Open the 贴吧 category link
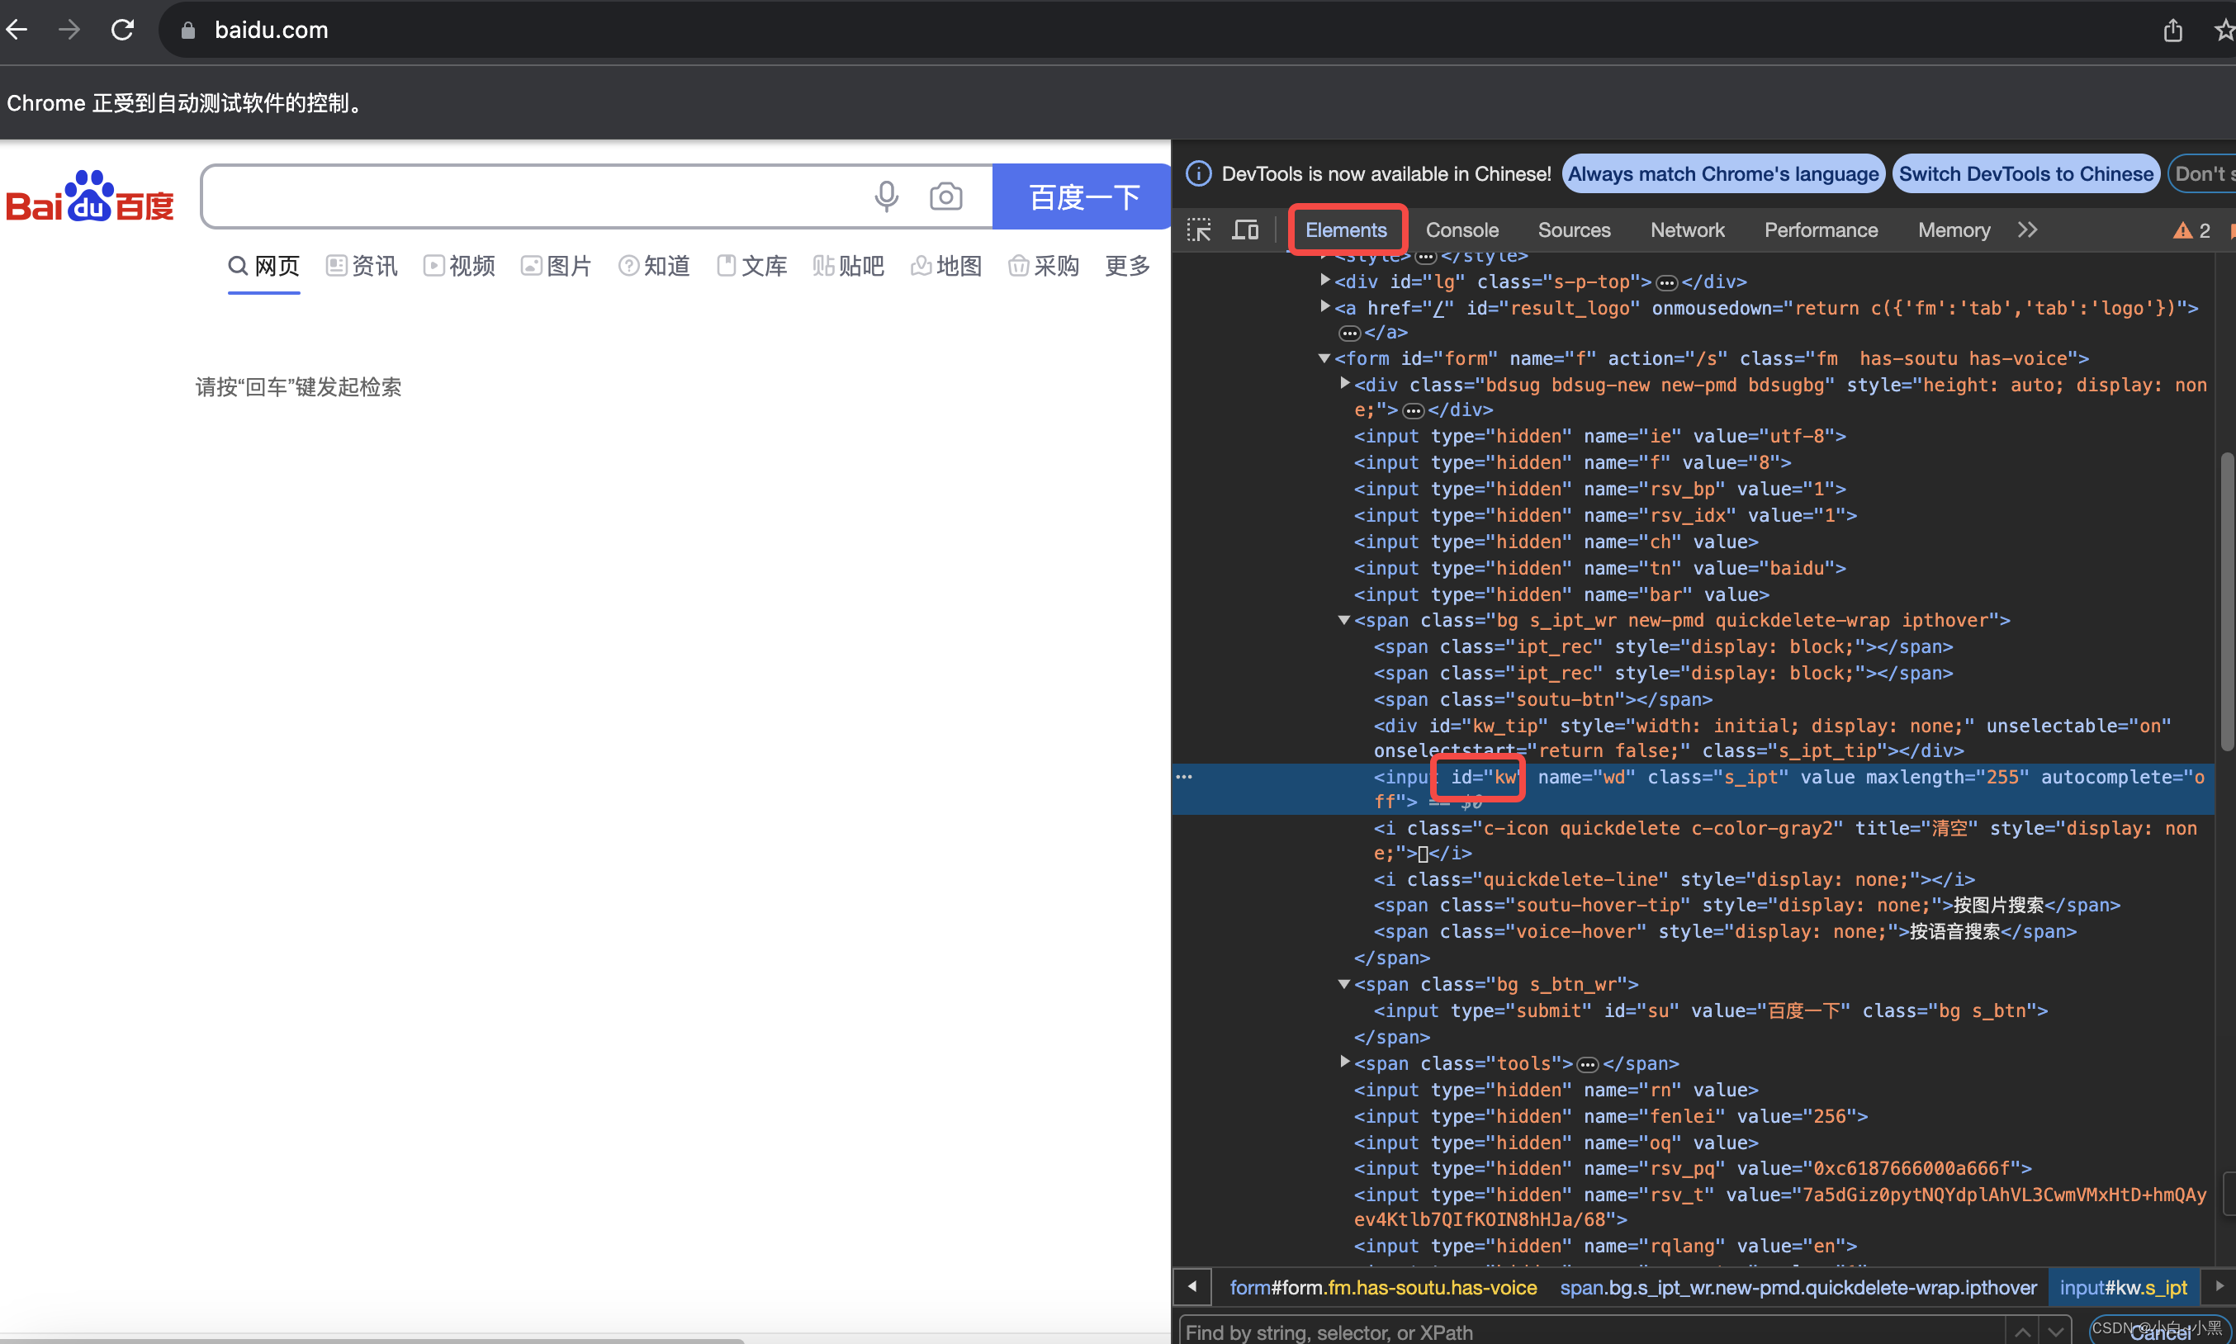This screenshot has width=2236, height=1344. tap(849, 267)
